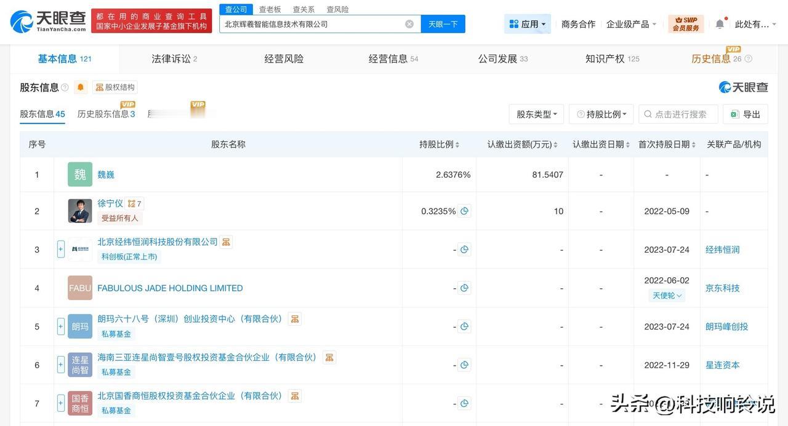Screen dimensions: 788x426
Task: Expand the 海南三亚连星尚智 row plus button
Action: 61,365
